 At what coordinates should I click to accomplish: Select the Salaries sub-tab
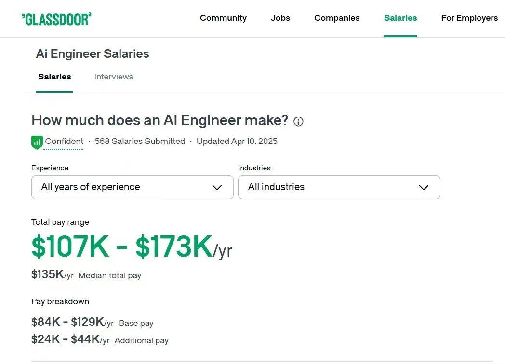point(54,77)
